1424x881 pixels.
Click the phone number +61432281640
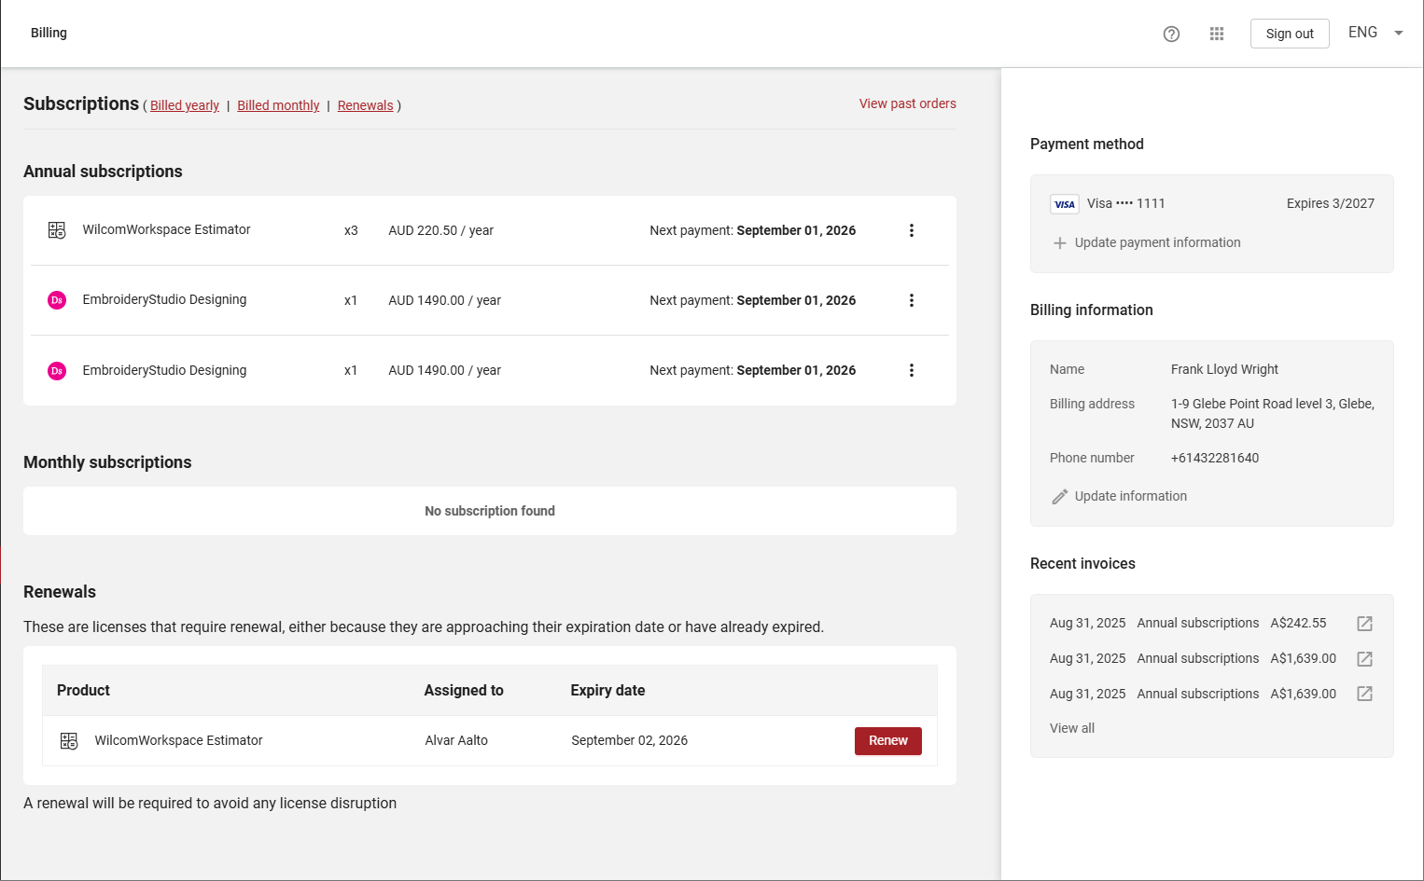click(1215, 458)
